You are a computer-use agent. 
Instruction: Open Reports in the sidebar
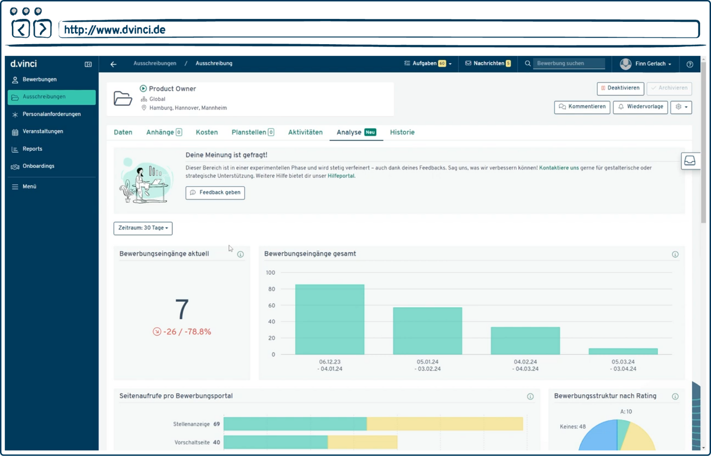(32, 149)
